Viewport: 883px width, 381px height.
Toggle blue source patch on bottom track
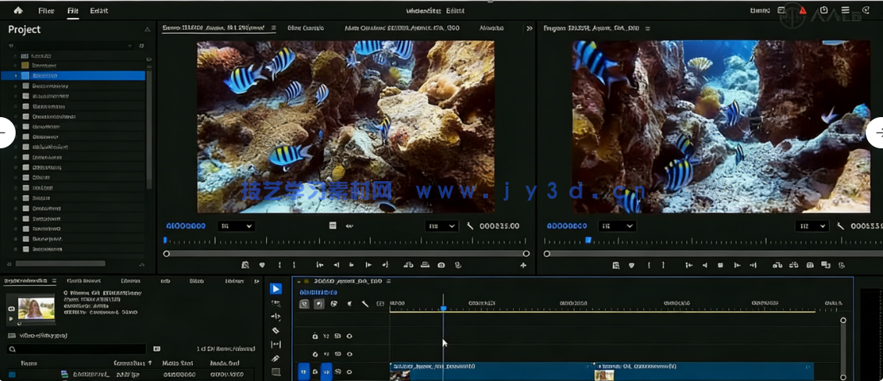[x=304, y=372]
